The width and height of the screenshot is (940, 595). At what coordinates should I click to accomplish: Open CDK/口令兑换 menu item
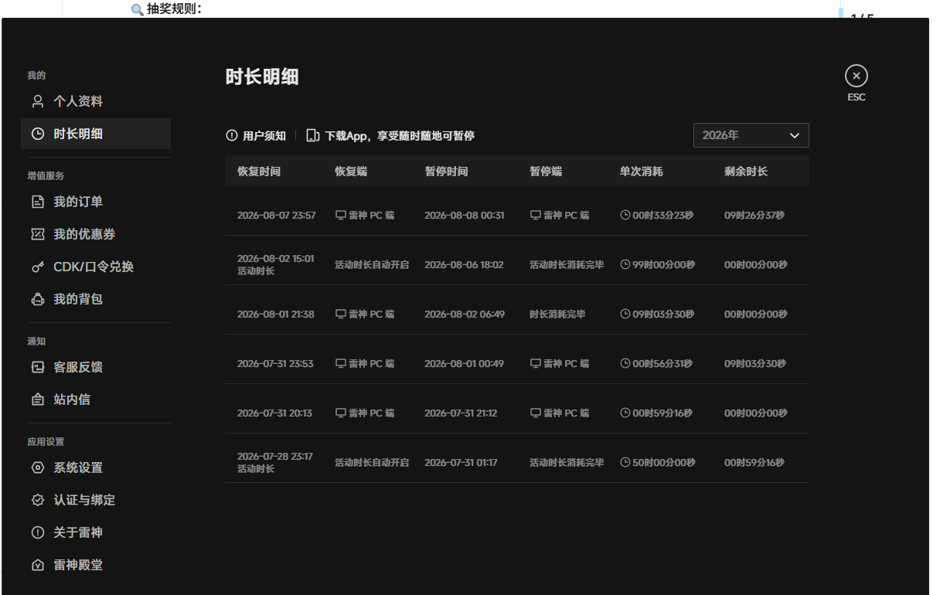(x=96, y=267)
